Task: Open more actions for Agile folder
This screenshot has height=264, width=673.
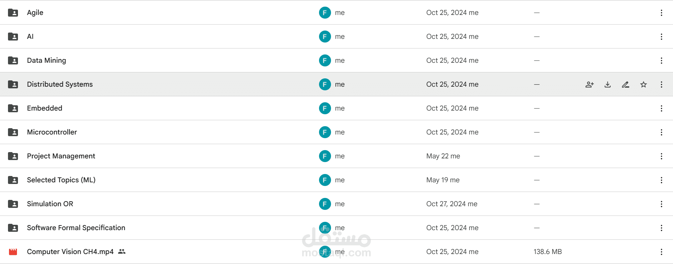Action: pyautogui.click(x=661, y=13)
